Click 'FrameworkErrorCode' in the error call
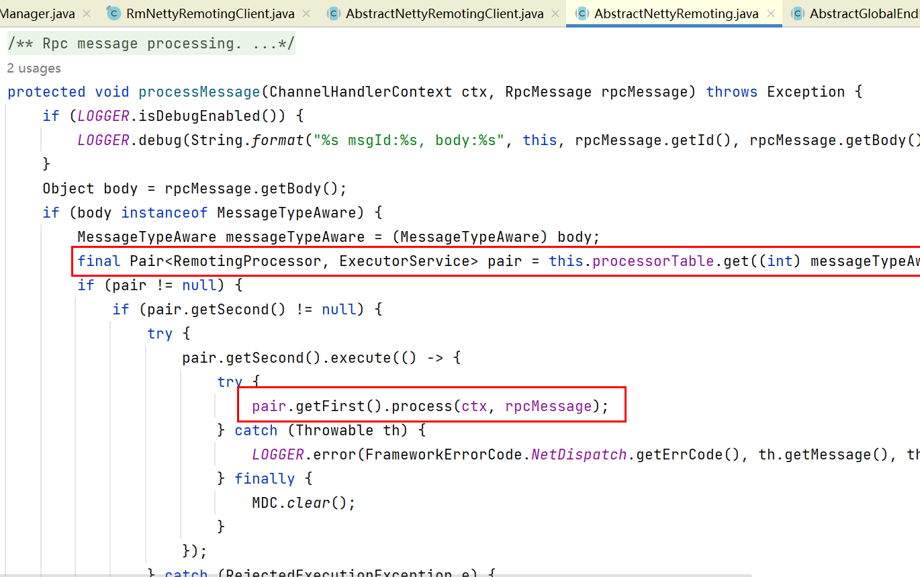The height and width of the screenshot is (577, 920). pos(443,455)
